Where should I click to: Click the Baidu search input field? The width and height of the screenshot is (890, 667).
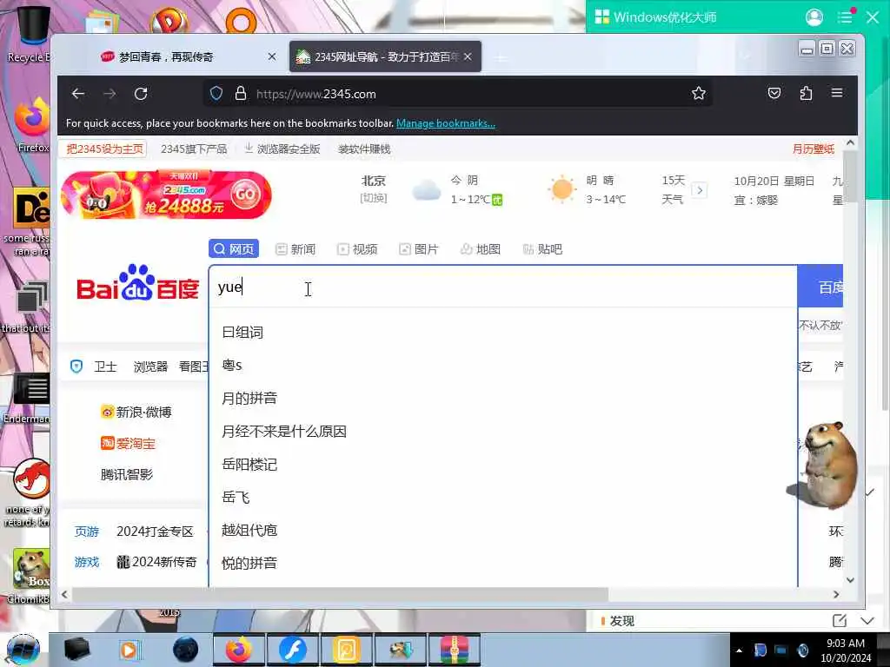point(503,287)
